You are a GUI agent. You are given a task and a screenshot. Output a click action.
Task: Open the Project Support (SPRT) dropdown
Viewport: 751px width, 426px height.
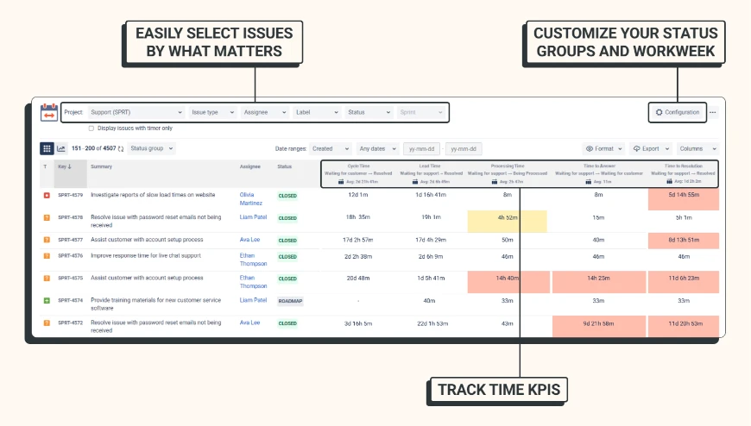136,112
